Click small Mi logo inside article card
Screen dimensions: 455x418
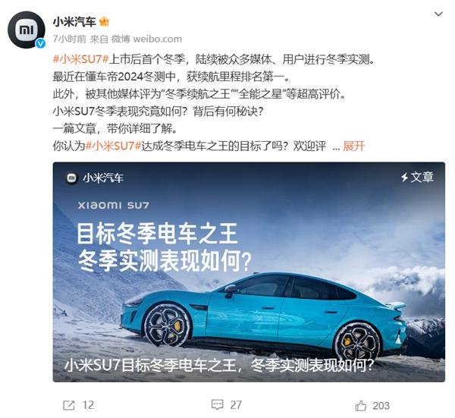71,178
